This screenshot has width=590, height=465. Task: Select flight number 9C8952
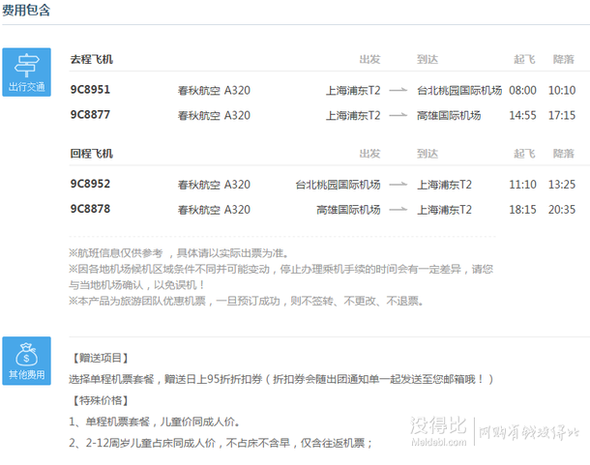(90, 184)
